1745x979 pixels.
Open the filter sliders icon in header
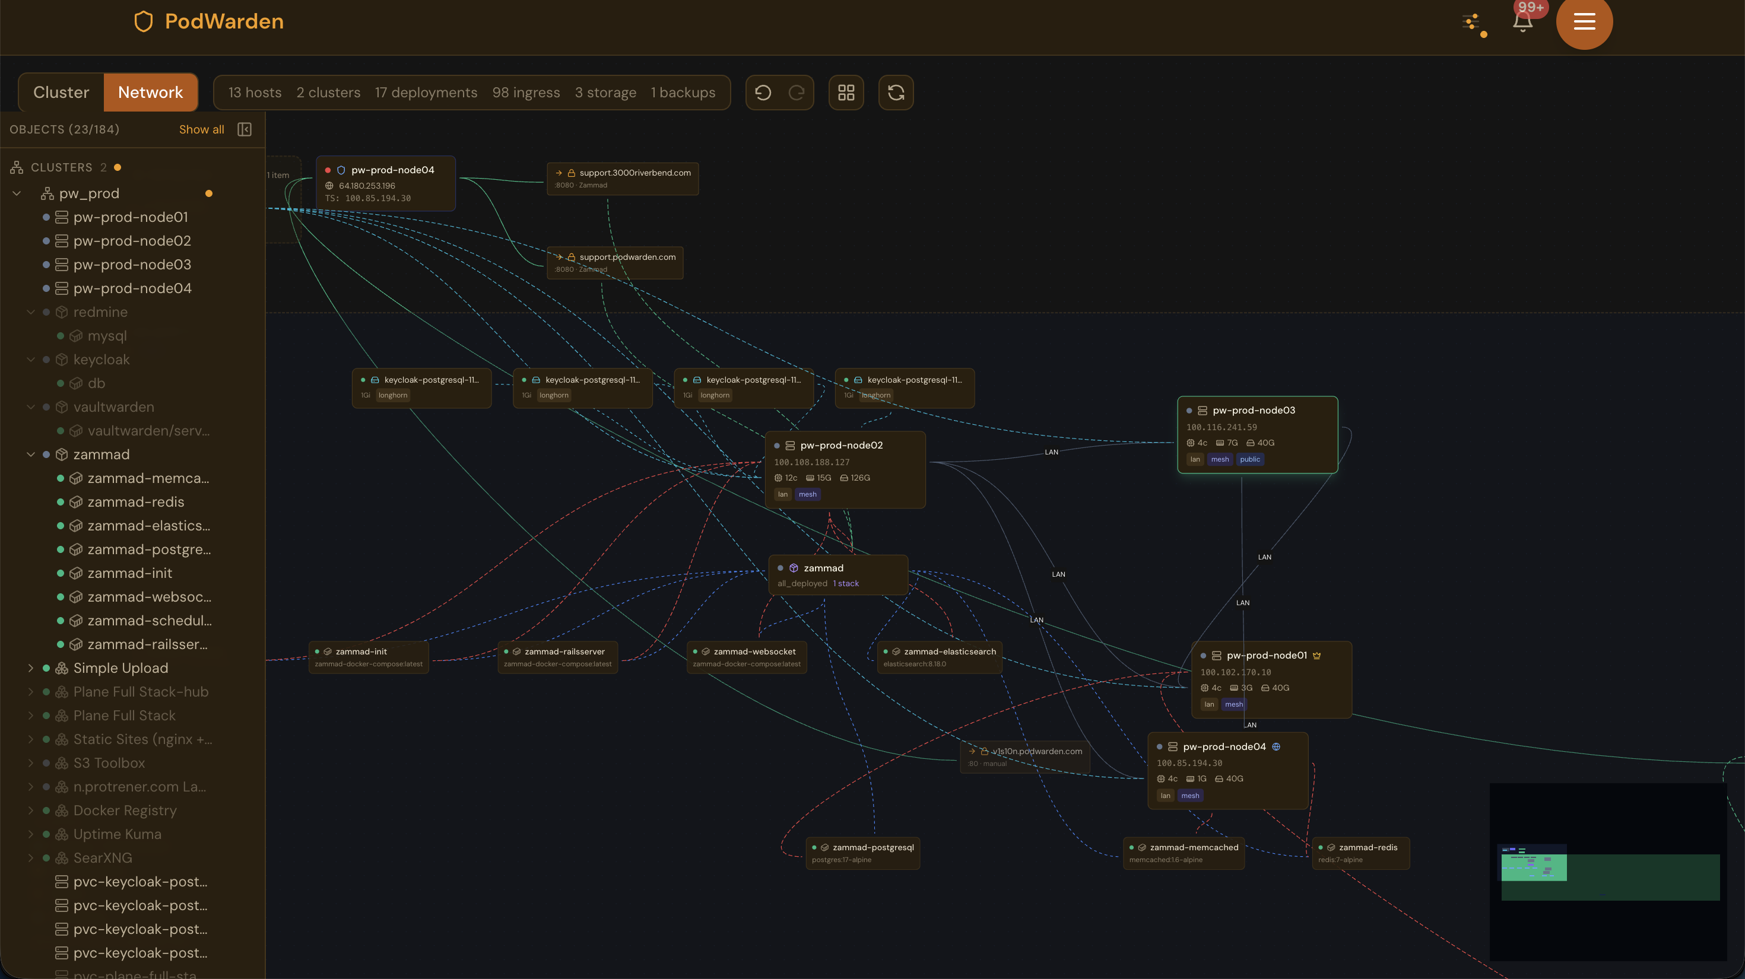[1471, 23]
